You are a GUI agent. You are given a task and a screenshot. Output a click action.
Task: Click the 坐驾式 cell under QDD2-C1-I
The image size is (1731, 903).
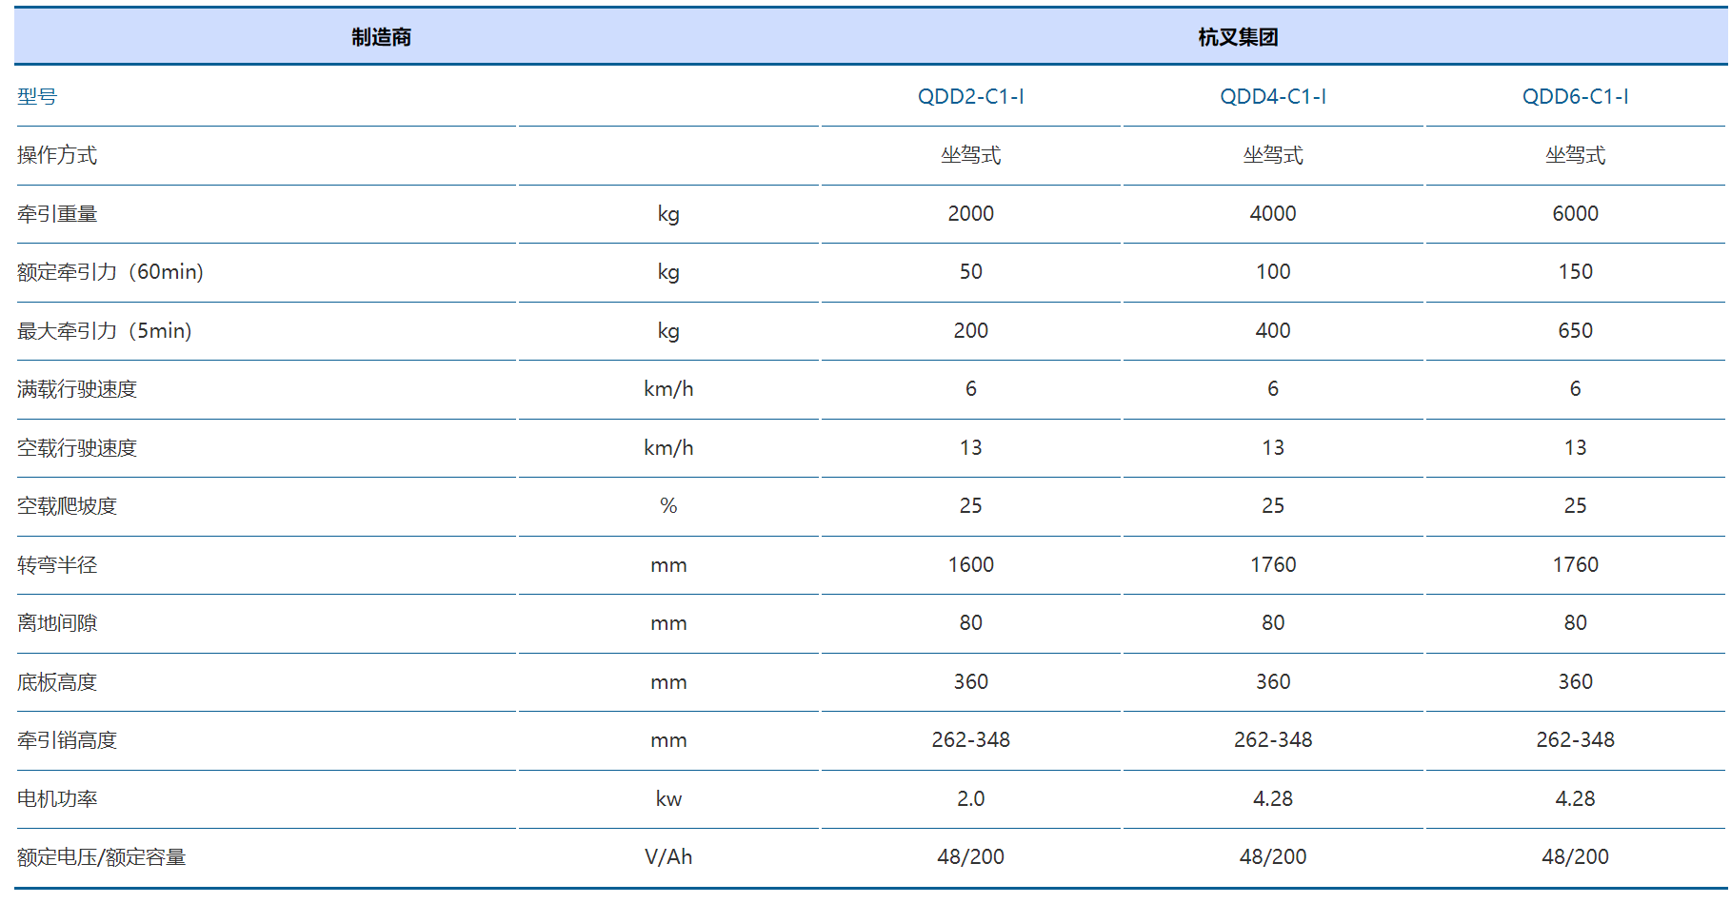[970, 155]
